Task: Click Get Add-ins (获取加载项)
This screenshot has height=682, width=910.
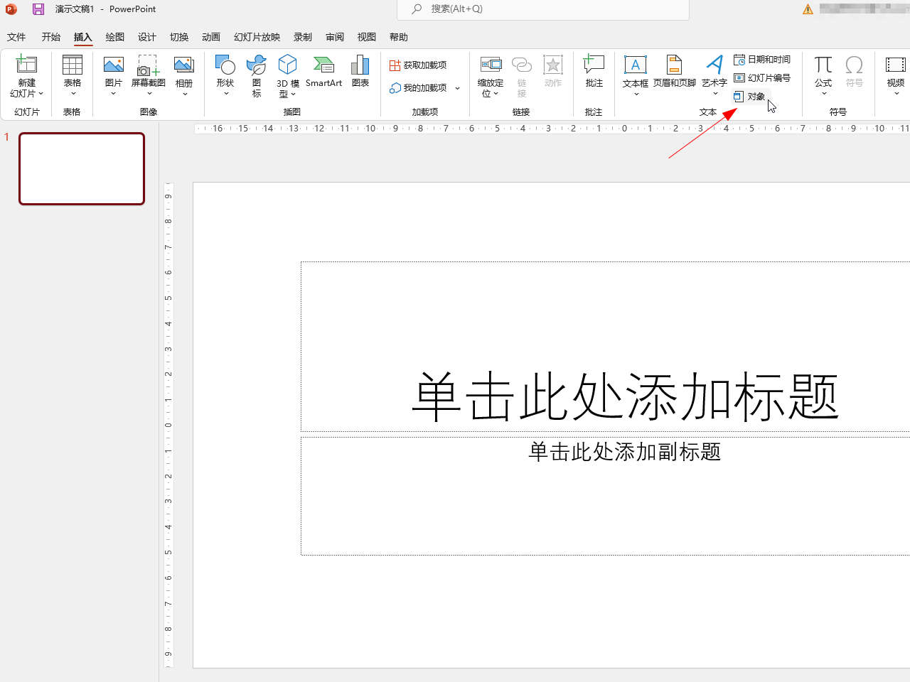Action: click(x=418, y=65)
